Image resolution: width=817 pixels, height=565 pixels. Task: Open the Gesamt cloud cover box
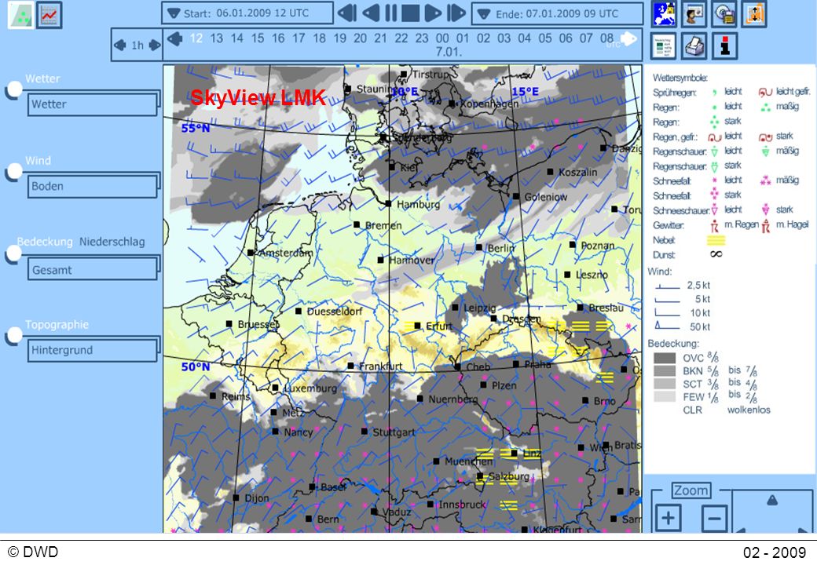coord(93,269)
